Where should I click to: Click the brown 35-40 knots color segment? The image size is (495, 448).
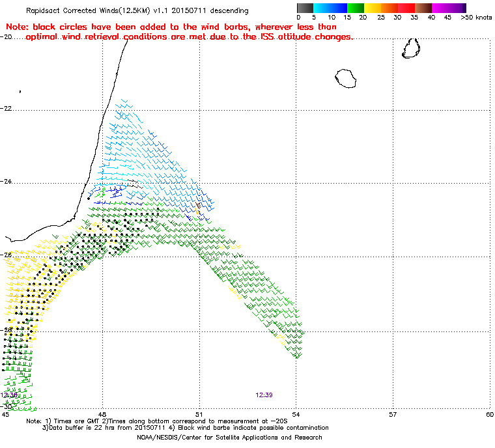pyautogui.click(x=423, y=8)
